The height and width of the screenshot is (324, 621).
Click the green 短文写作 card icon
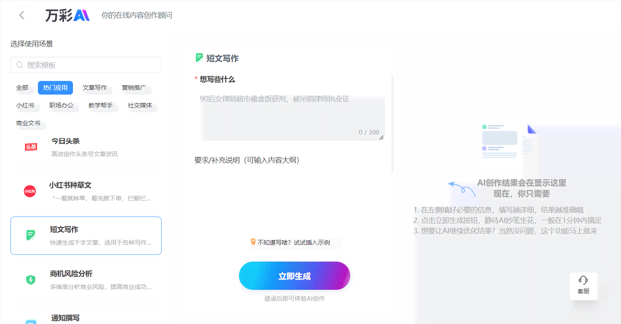[31, 235]
